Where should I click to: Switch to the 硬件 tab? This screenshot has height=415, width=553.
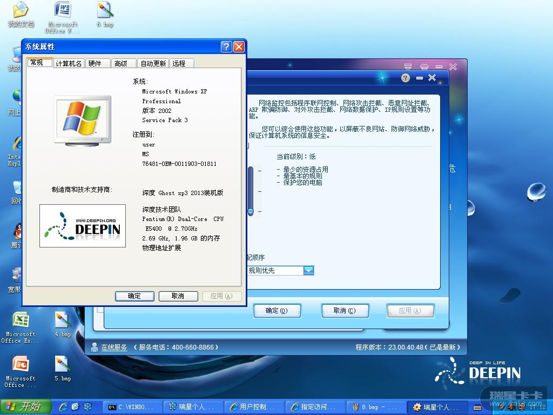tap(98, 64)
